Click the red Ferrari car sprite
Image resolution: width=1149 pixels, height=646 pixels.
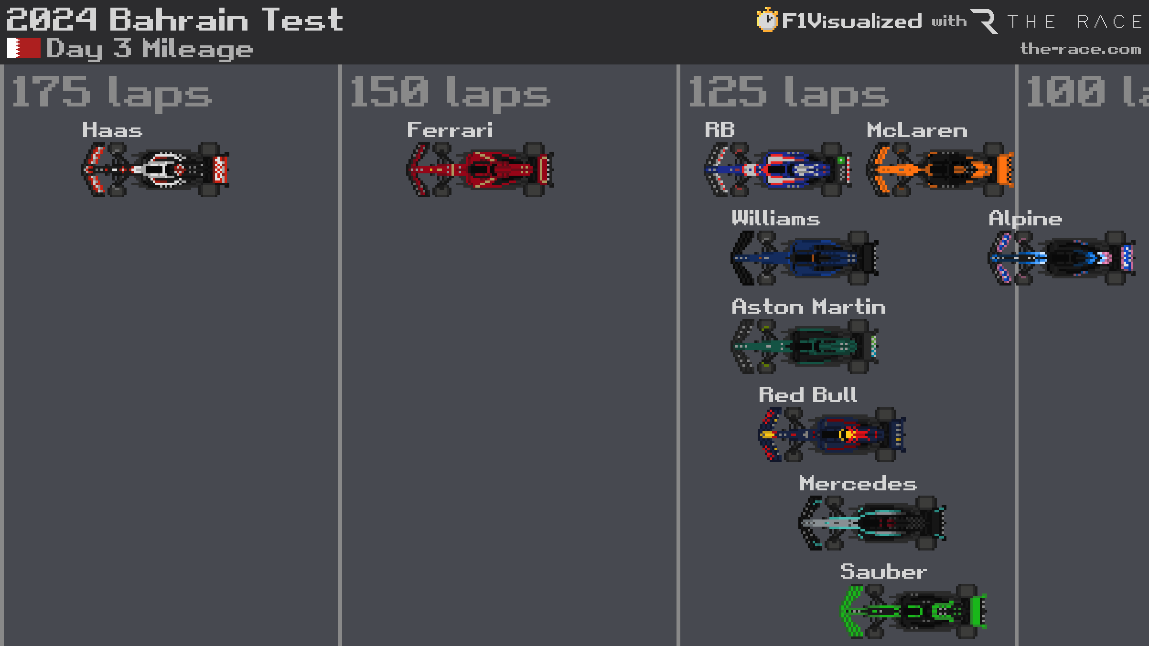[480, 169]
